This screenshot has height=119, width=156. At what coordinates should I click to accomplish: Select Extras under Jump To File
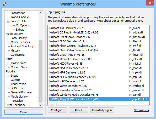pos(20,30)
